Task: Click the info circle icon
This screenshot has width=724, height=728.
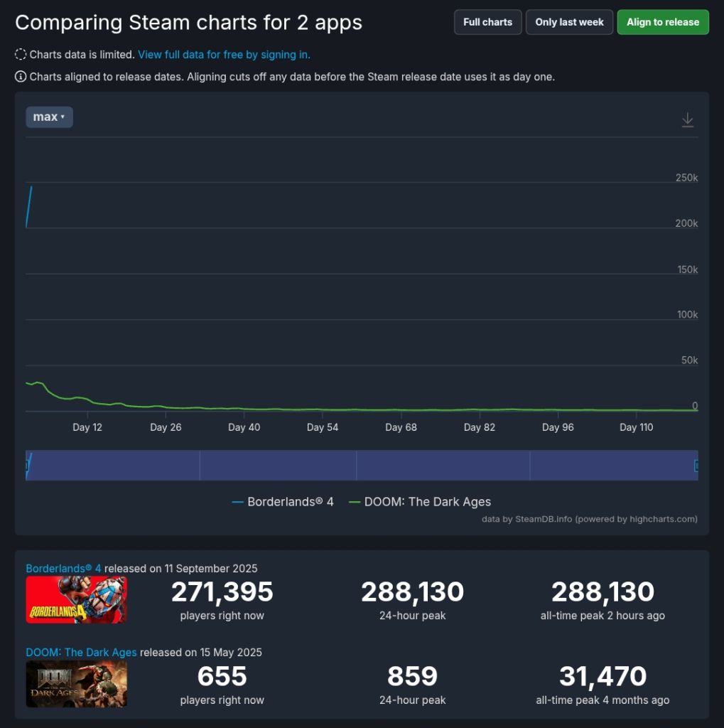Action: 21,77
